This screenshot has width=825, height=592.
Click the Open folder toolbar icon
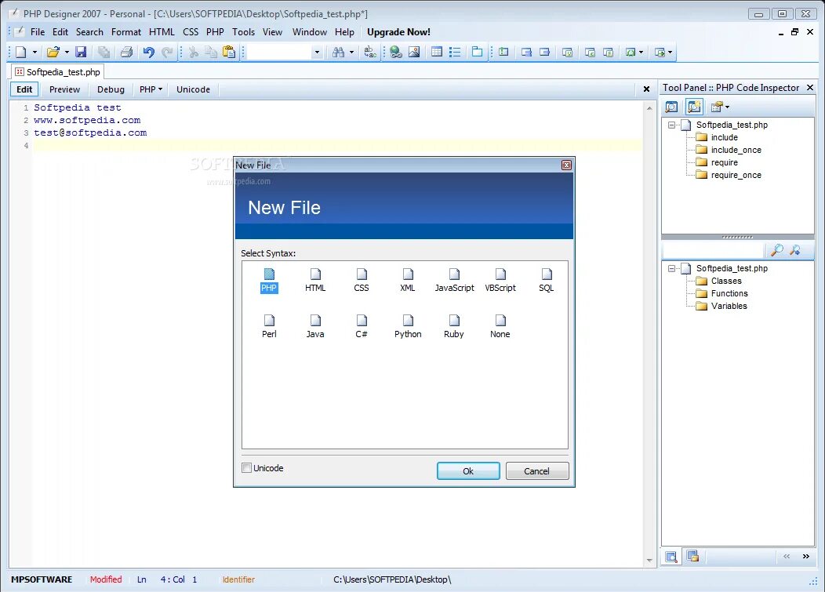point(53,52)
